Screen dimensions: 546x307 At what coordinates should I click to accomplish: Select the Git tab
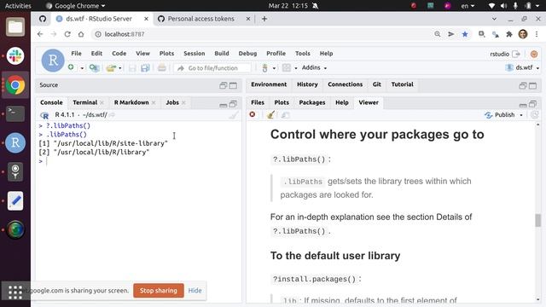[377, 84]
